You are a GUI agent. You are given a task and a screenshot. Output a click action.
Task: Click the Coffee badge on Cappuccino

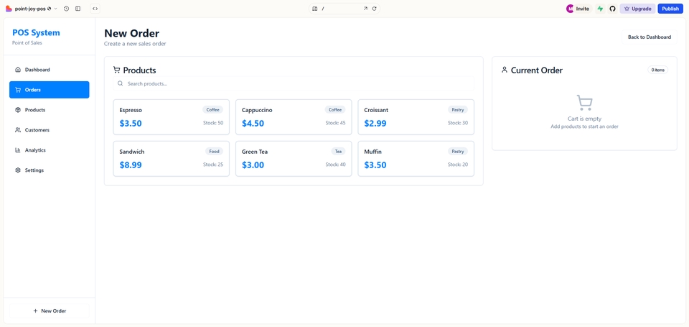[335, 109]
